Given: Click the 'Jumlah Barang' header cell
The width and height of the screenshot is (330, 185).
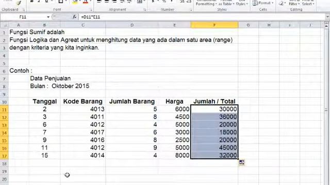Looking at the screenshot, I should [x=132, y=102].
